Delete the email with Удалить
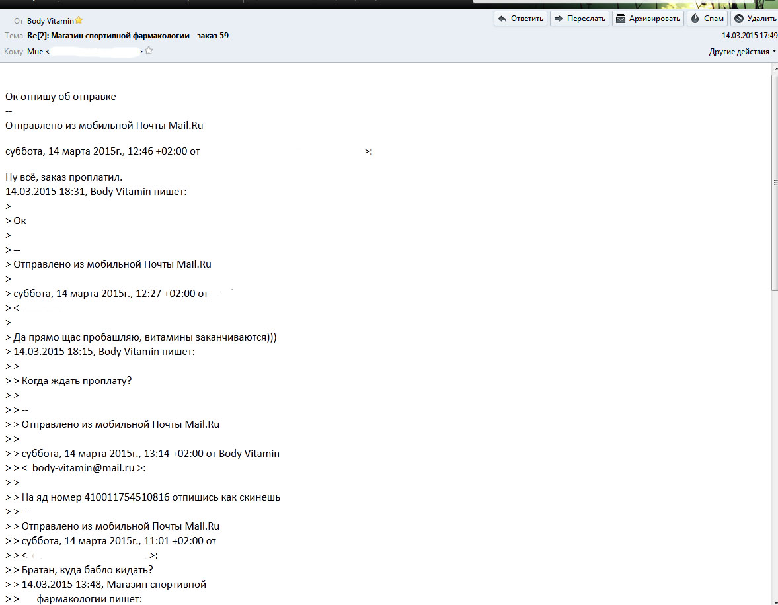The image size is (778, 605). (x=755, y=19)
